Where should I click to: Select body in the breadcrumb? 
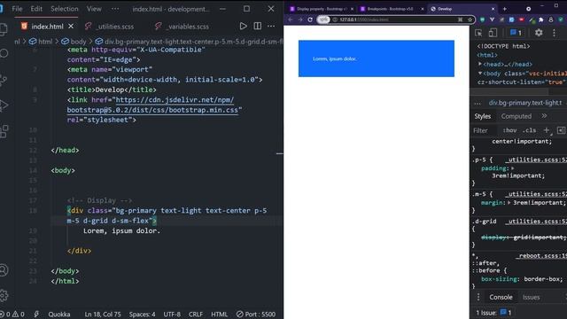tap(74, 42)
